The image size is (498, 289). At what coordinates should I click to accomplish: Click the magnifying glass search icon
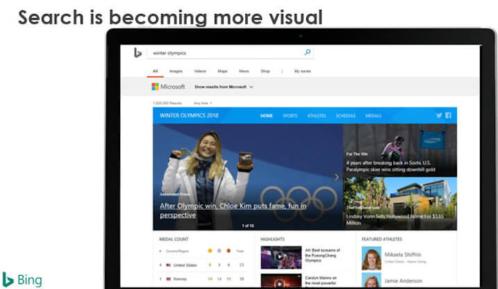(307, 52)
